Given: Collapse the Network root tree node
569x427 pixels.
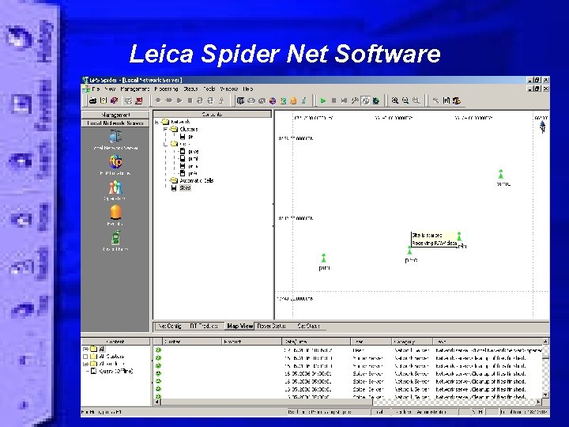Looking at the screenshot, I should click(156, 122).
